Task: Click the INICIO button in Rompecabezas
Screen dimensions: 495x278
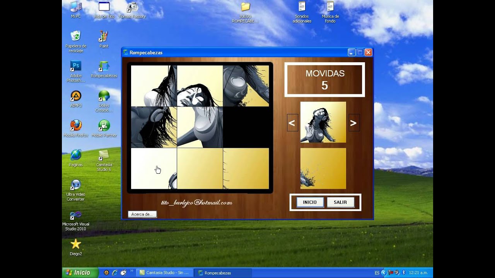Action: coord(310,202)
